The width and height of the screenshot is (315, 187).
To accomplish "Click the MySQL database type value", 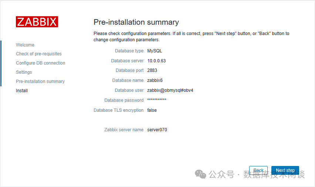I will (x=155, y=51).
